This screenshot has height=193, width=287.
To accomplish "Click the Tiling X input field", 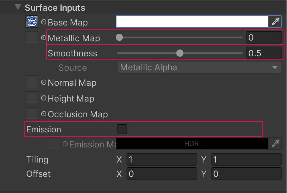I will point(161,159).
